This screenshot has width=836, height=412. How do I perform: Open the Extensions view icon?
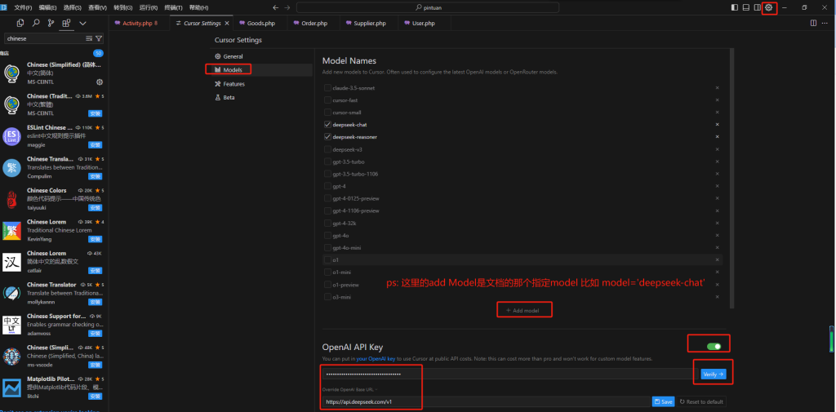click(67, 23)
